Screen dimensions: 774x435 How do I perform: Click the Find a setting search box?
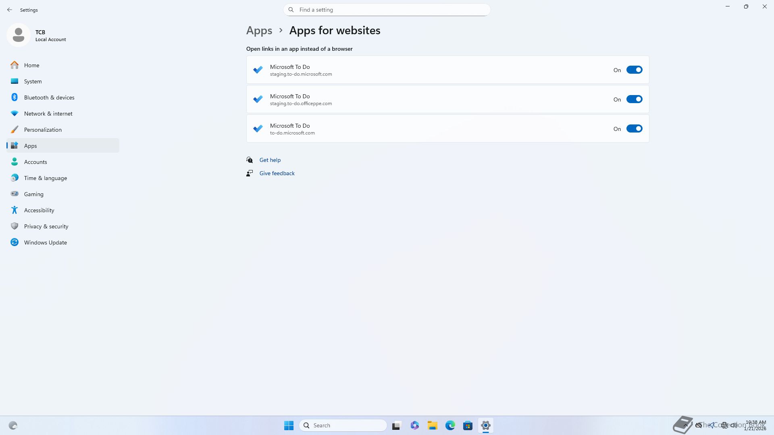[387, 10]
